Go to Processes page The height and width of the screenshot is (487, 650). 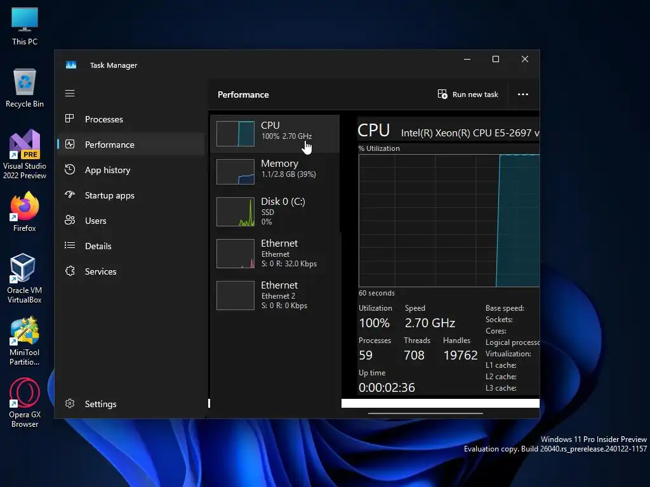(131, 119)
